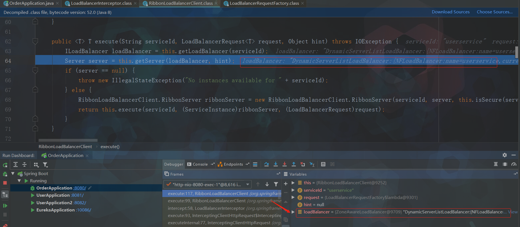The image size is (520, 227).
Task: Select OrderApplication in Run Dashboard
Action: click(86, 188)
